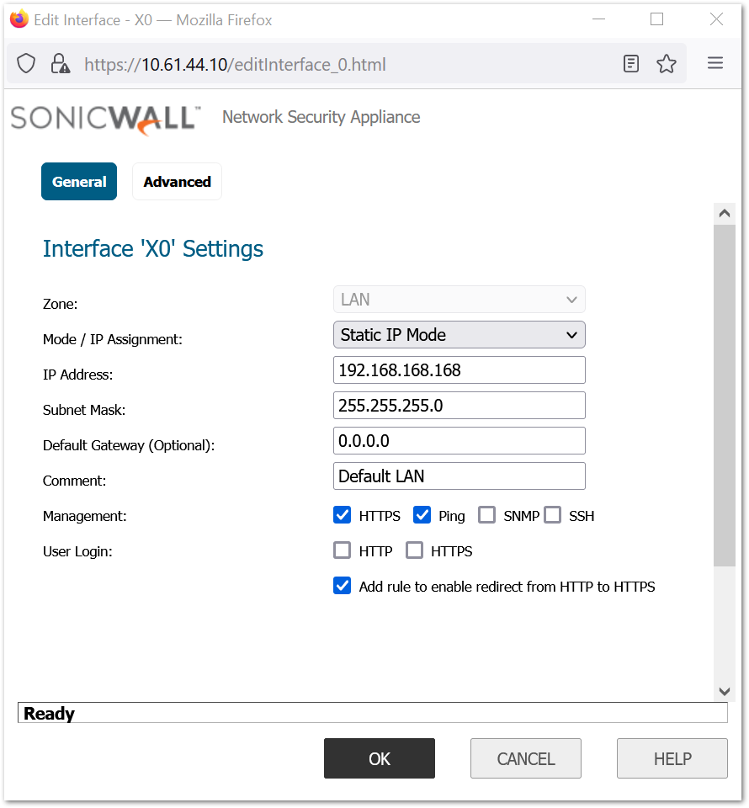Open the Zone dropdown showing LAN
Screen dimensions: 749x808
[459, 300]
